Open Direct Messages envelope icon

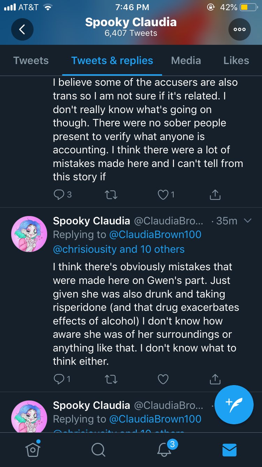click(230, 450)
